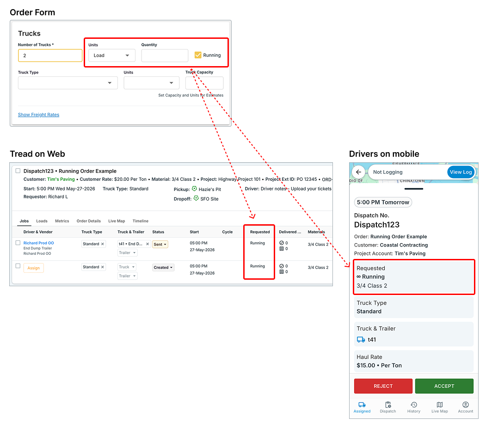Click the truck icon next to t41
Image resolution: width=492 pixels, height=430 pixels.
(361, 339)
